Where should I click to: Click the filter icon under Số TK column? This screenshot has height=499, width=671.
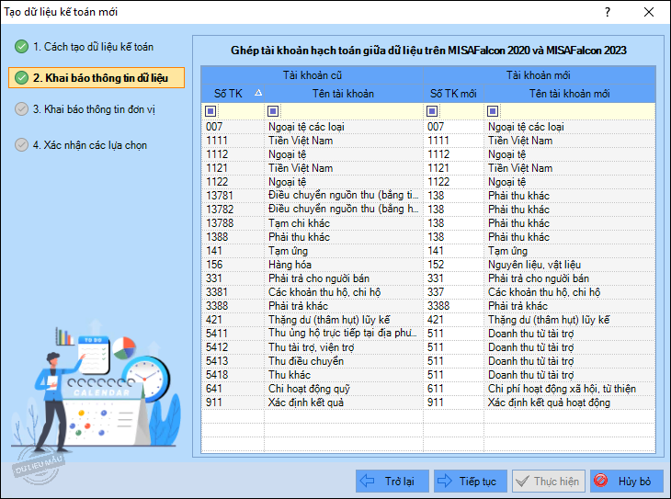pyautogui.click(x=210, y=111)
